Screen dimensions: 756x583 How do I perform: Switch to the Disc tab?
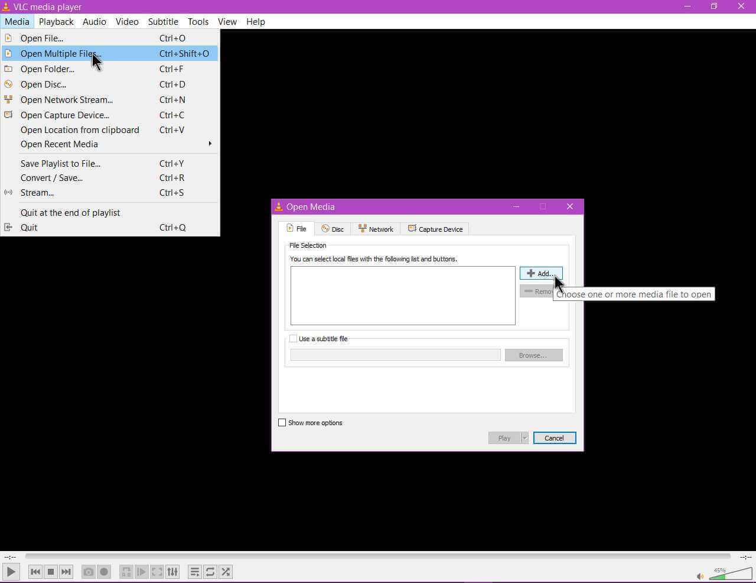pyautogui.click(x=333, y=229)
